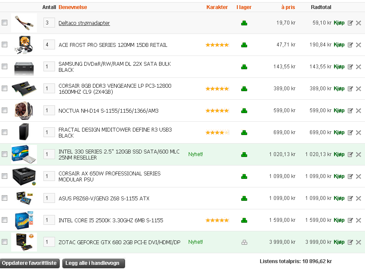Click Oppdatere favorittliste button

(30, 263)
